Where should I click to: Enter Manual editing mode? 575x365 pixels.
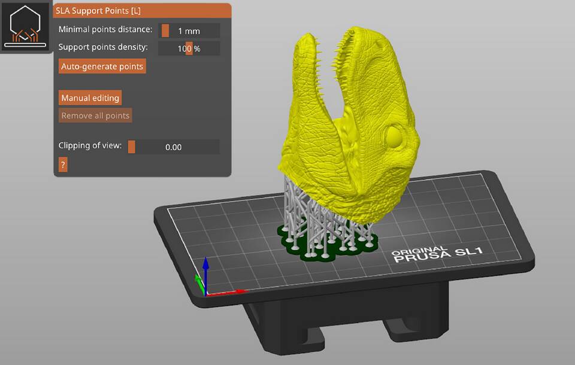click(90, 98)
